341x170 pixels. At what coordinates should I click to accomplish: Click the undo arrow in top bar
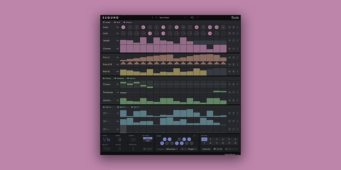[192, 18]
